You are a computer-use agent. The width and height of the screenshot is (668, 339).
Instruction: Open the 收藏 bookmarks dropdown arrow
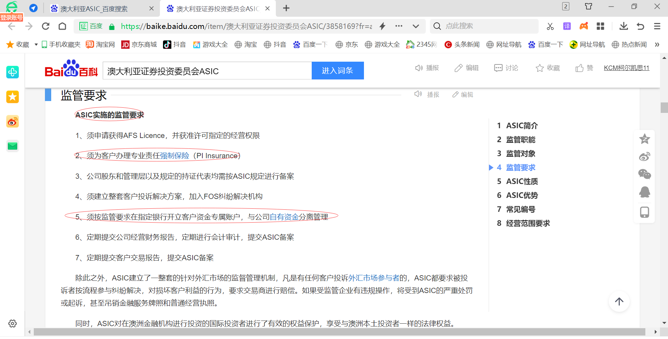[36, 45]
